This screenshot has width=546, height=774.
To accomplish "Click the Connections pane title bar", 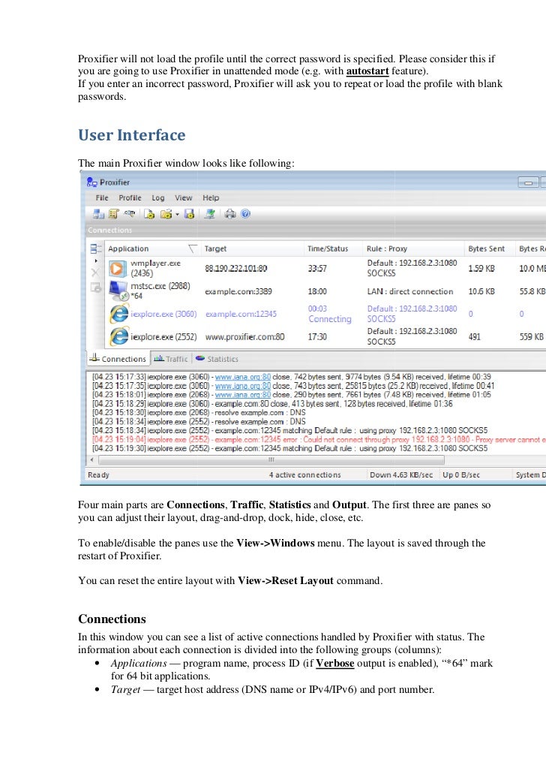I will (316, 230).
